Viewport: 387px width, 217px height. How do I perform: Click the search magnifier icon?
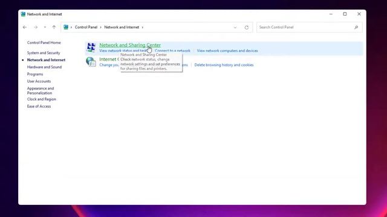(x=356, y=27)
